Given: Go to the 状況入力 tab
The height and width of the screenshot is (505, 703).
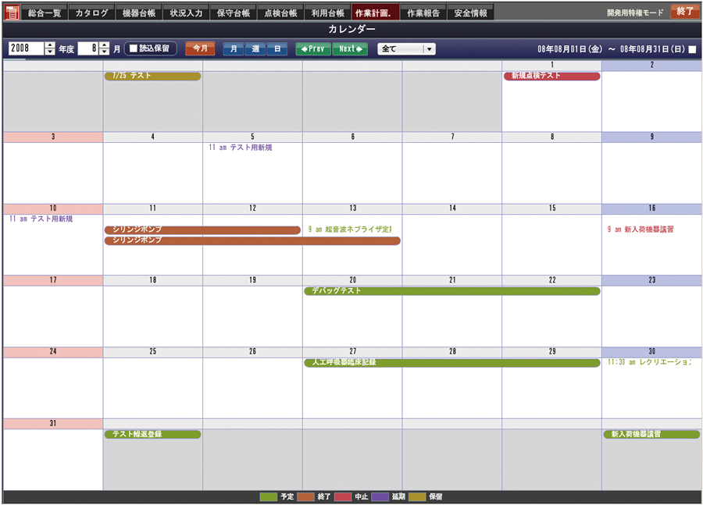Looking at the screenshot, I should coord(186,12).
